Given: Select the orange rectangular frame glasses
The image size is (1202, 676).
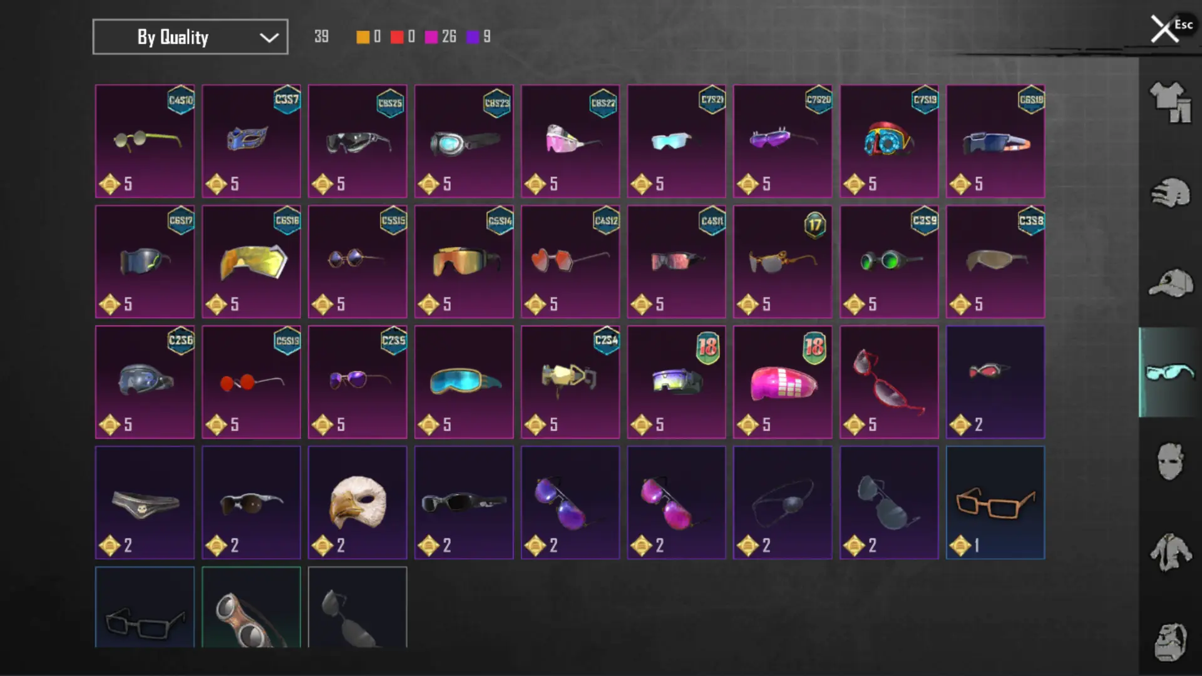Looking at the screenshot, I should coord(995,503).
